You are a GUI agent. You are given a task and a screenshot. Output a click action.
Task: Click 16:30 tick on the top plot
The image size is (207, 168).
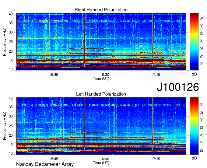click(104, 75)
